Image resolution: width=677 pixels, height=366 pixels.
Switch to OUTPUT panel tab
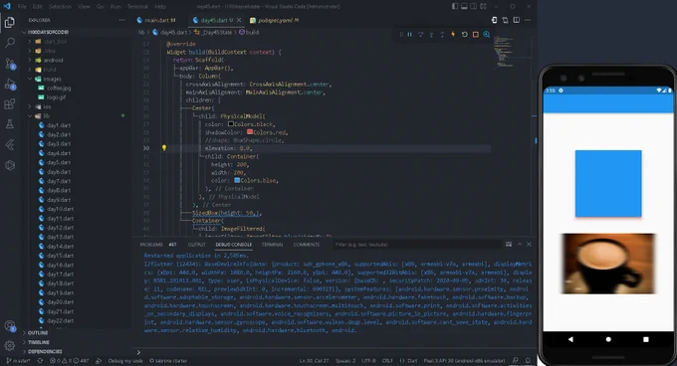[196, 245]
